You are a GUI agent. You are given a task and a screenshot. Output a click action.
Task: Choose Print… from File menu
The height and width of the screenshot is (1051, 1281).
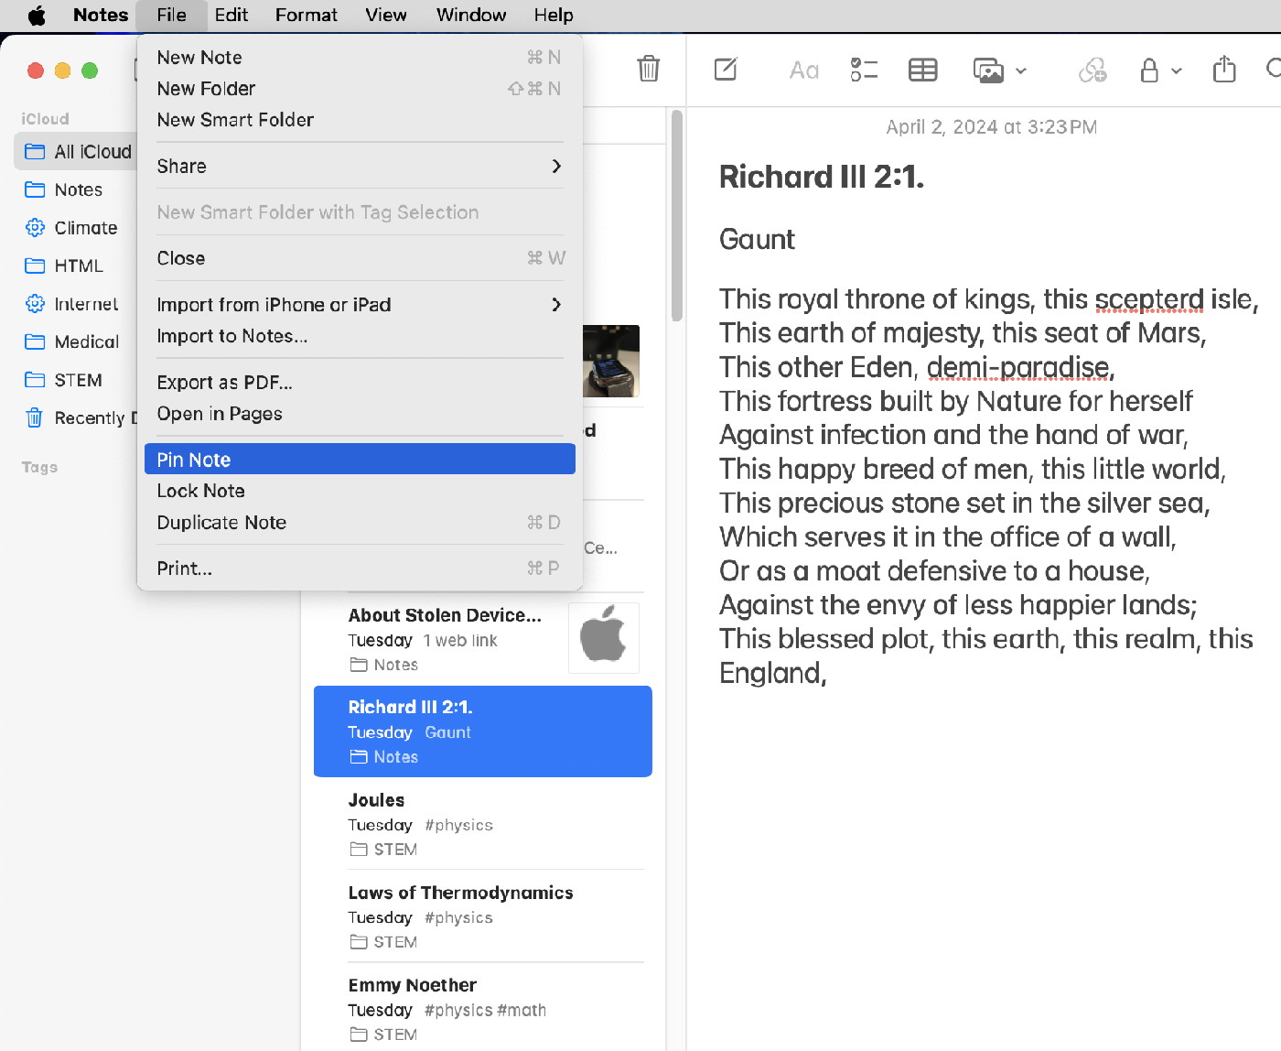click(360, 569)
